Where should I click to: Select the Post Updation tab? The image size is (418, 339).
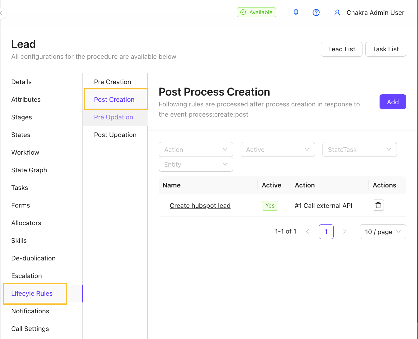[115, 135]
